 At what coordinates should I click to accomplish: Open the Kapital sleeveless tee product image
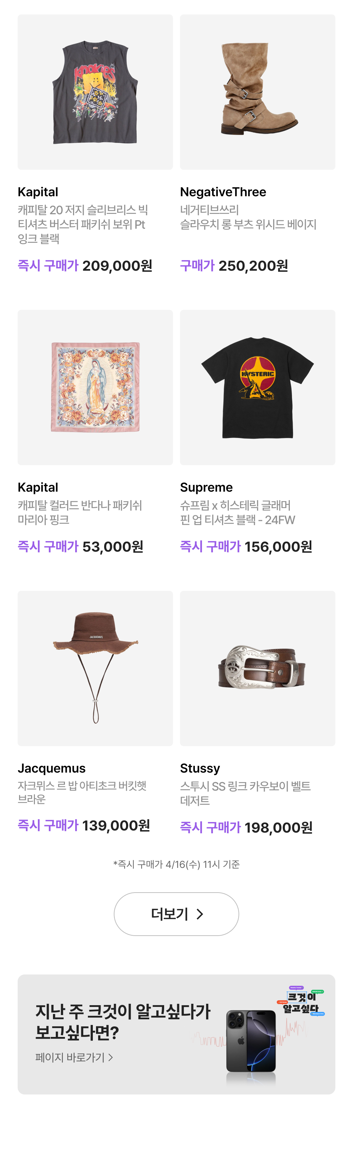95,92
